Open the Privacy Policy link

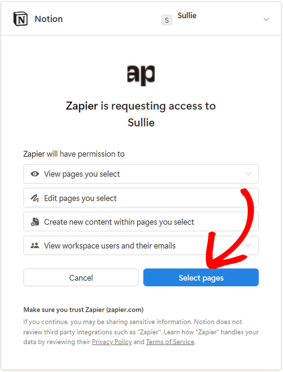(112, 342)
